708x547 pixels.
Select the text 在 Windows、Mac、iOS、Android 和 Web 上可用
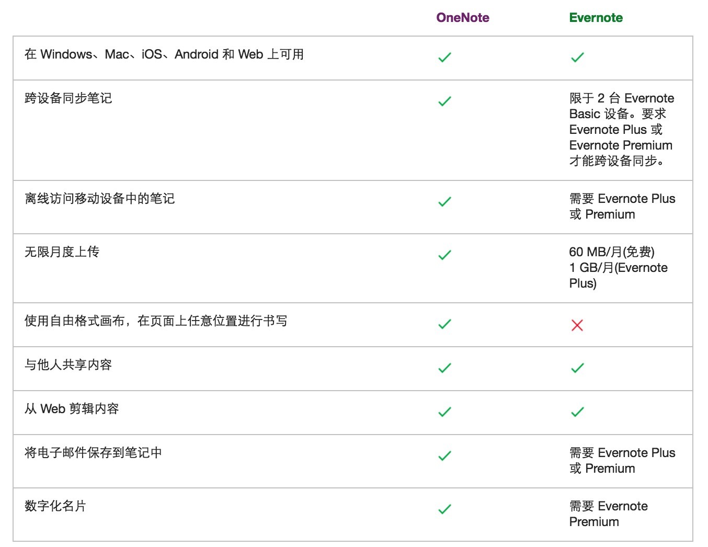pyautogui.click(x=164, y=54)
